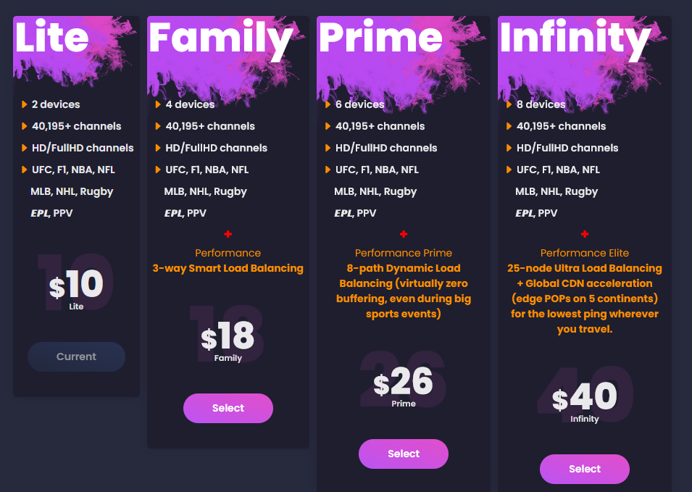This screenshot has height=492, width=692.
Task: Click the "3-way Smart Load Balancing" text
Action: point(228,268)
